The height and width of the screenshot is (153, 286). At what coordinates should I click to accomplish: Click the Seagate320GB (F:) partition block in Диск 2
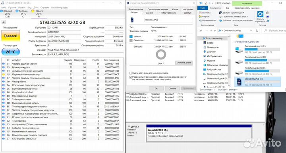(199, 134)
